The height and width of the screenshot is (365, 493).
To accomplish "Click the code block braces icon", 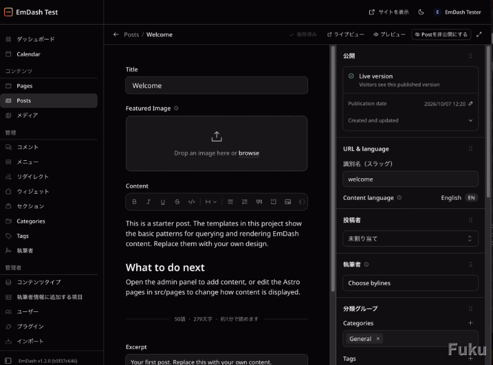I will 302,202.
